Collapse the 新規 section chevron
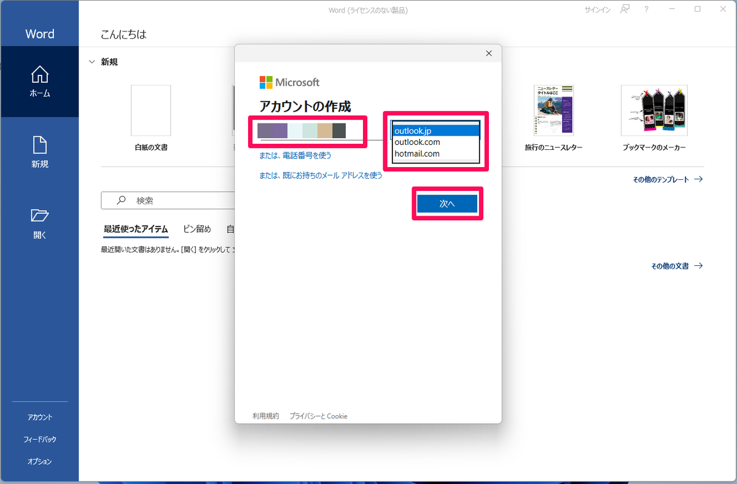Screen dimensions: 737x484 click(x=92, y=62)
